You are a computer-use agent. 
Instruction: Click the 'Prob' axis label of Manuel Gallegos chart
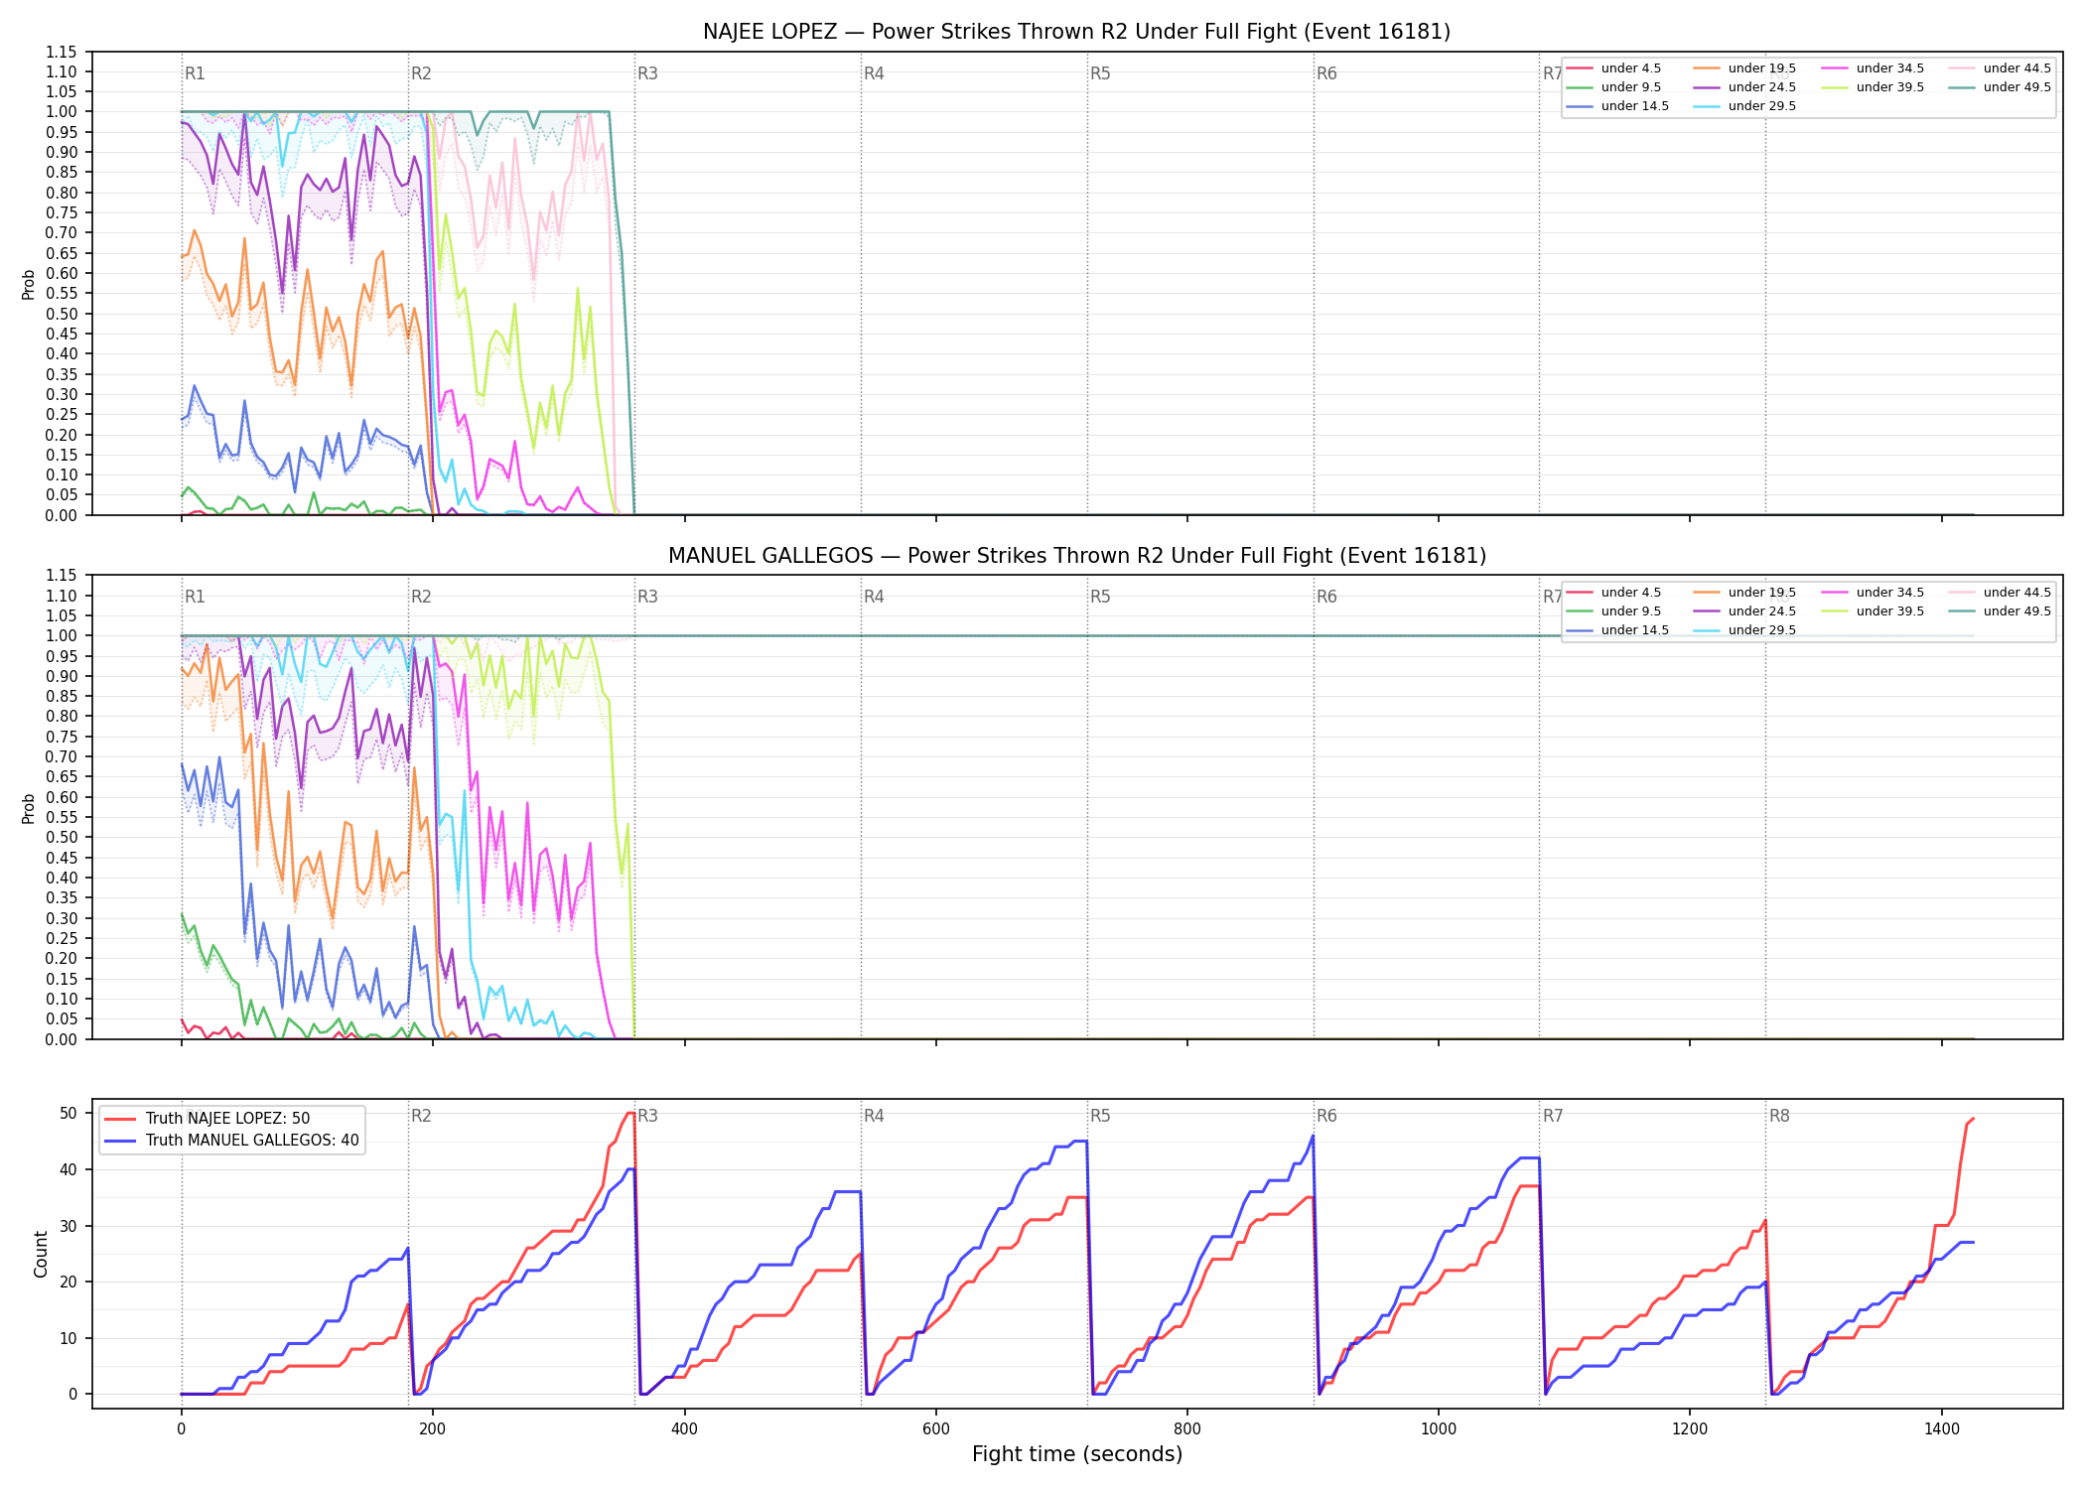point(29,808)
